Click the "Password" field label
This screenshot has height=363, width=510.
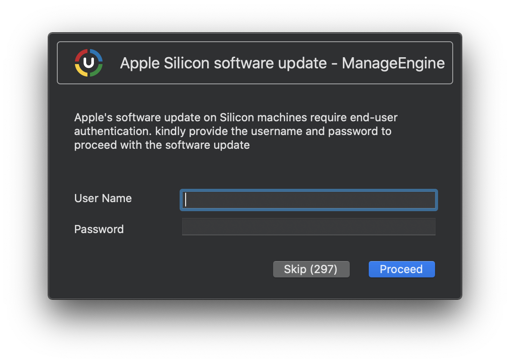point(99,229)
